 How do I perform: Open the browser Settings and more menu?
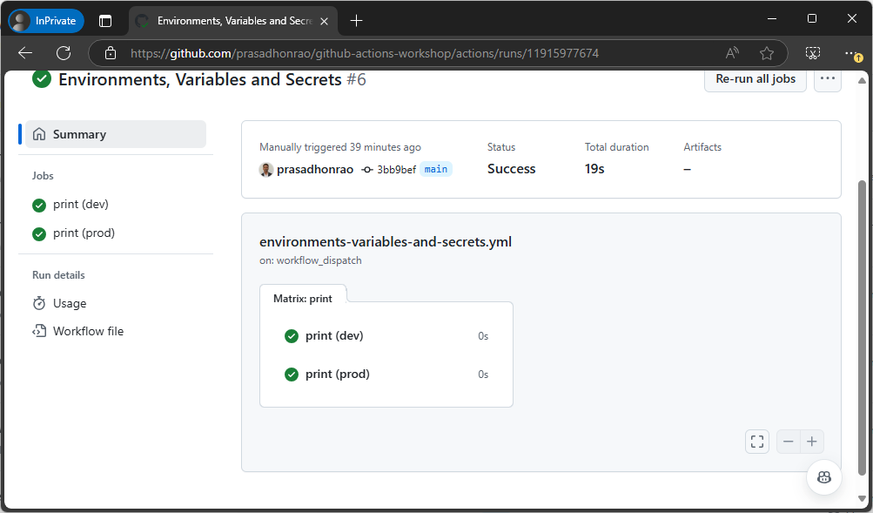(x=851, y=52)
